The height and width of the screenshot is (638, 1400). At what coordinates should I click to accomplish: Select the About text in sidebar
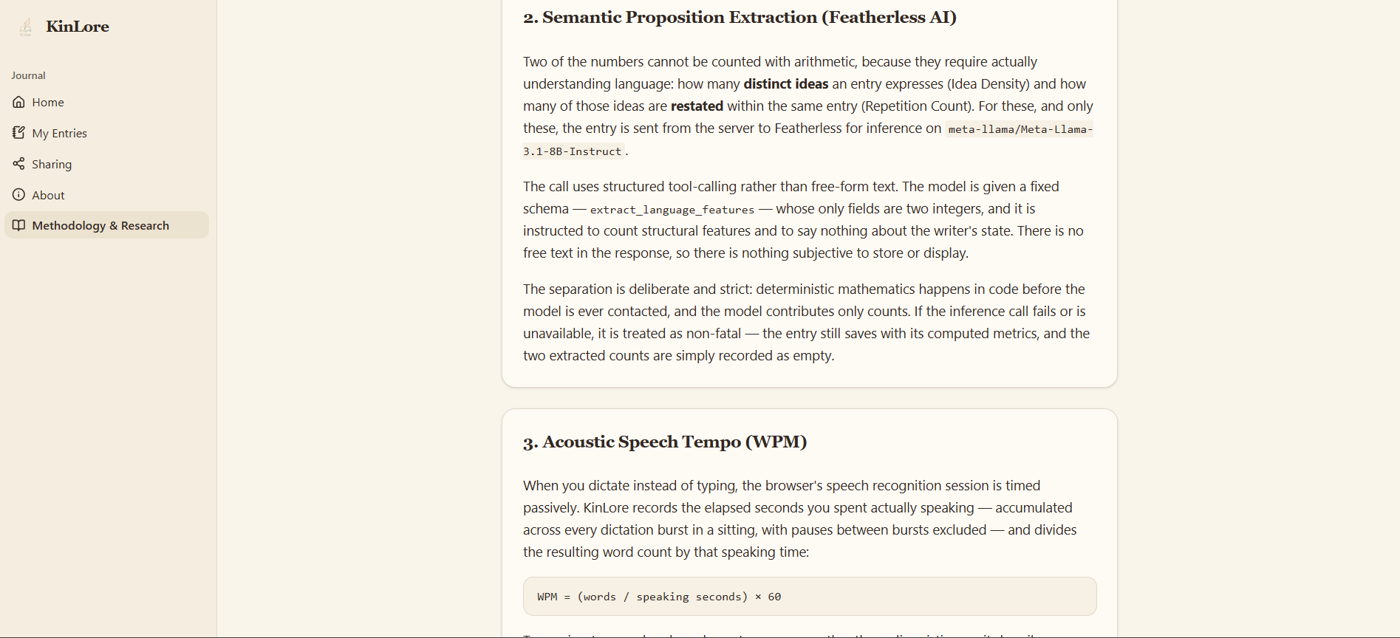click(49, 196)
